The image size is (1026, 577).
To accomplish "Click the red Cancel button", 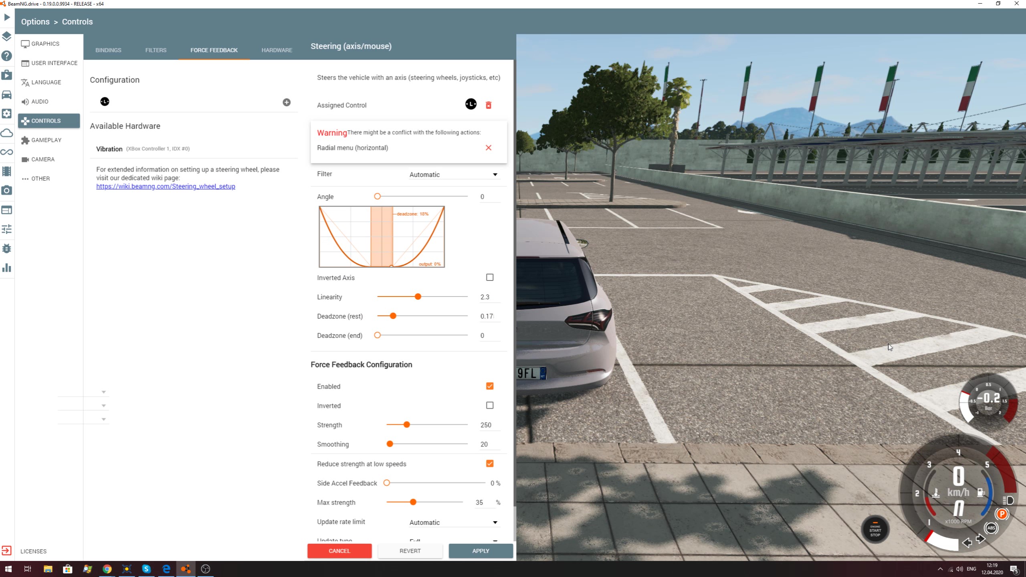I will pyautogui.click(x=339, y=551).
